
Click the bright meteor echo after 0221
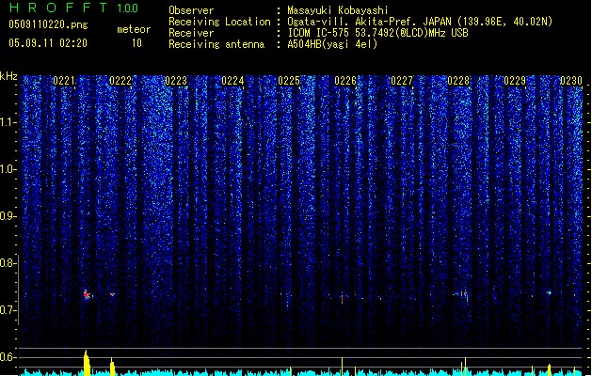(87, 295)
